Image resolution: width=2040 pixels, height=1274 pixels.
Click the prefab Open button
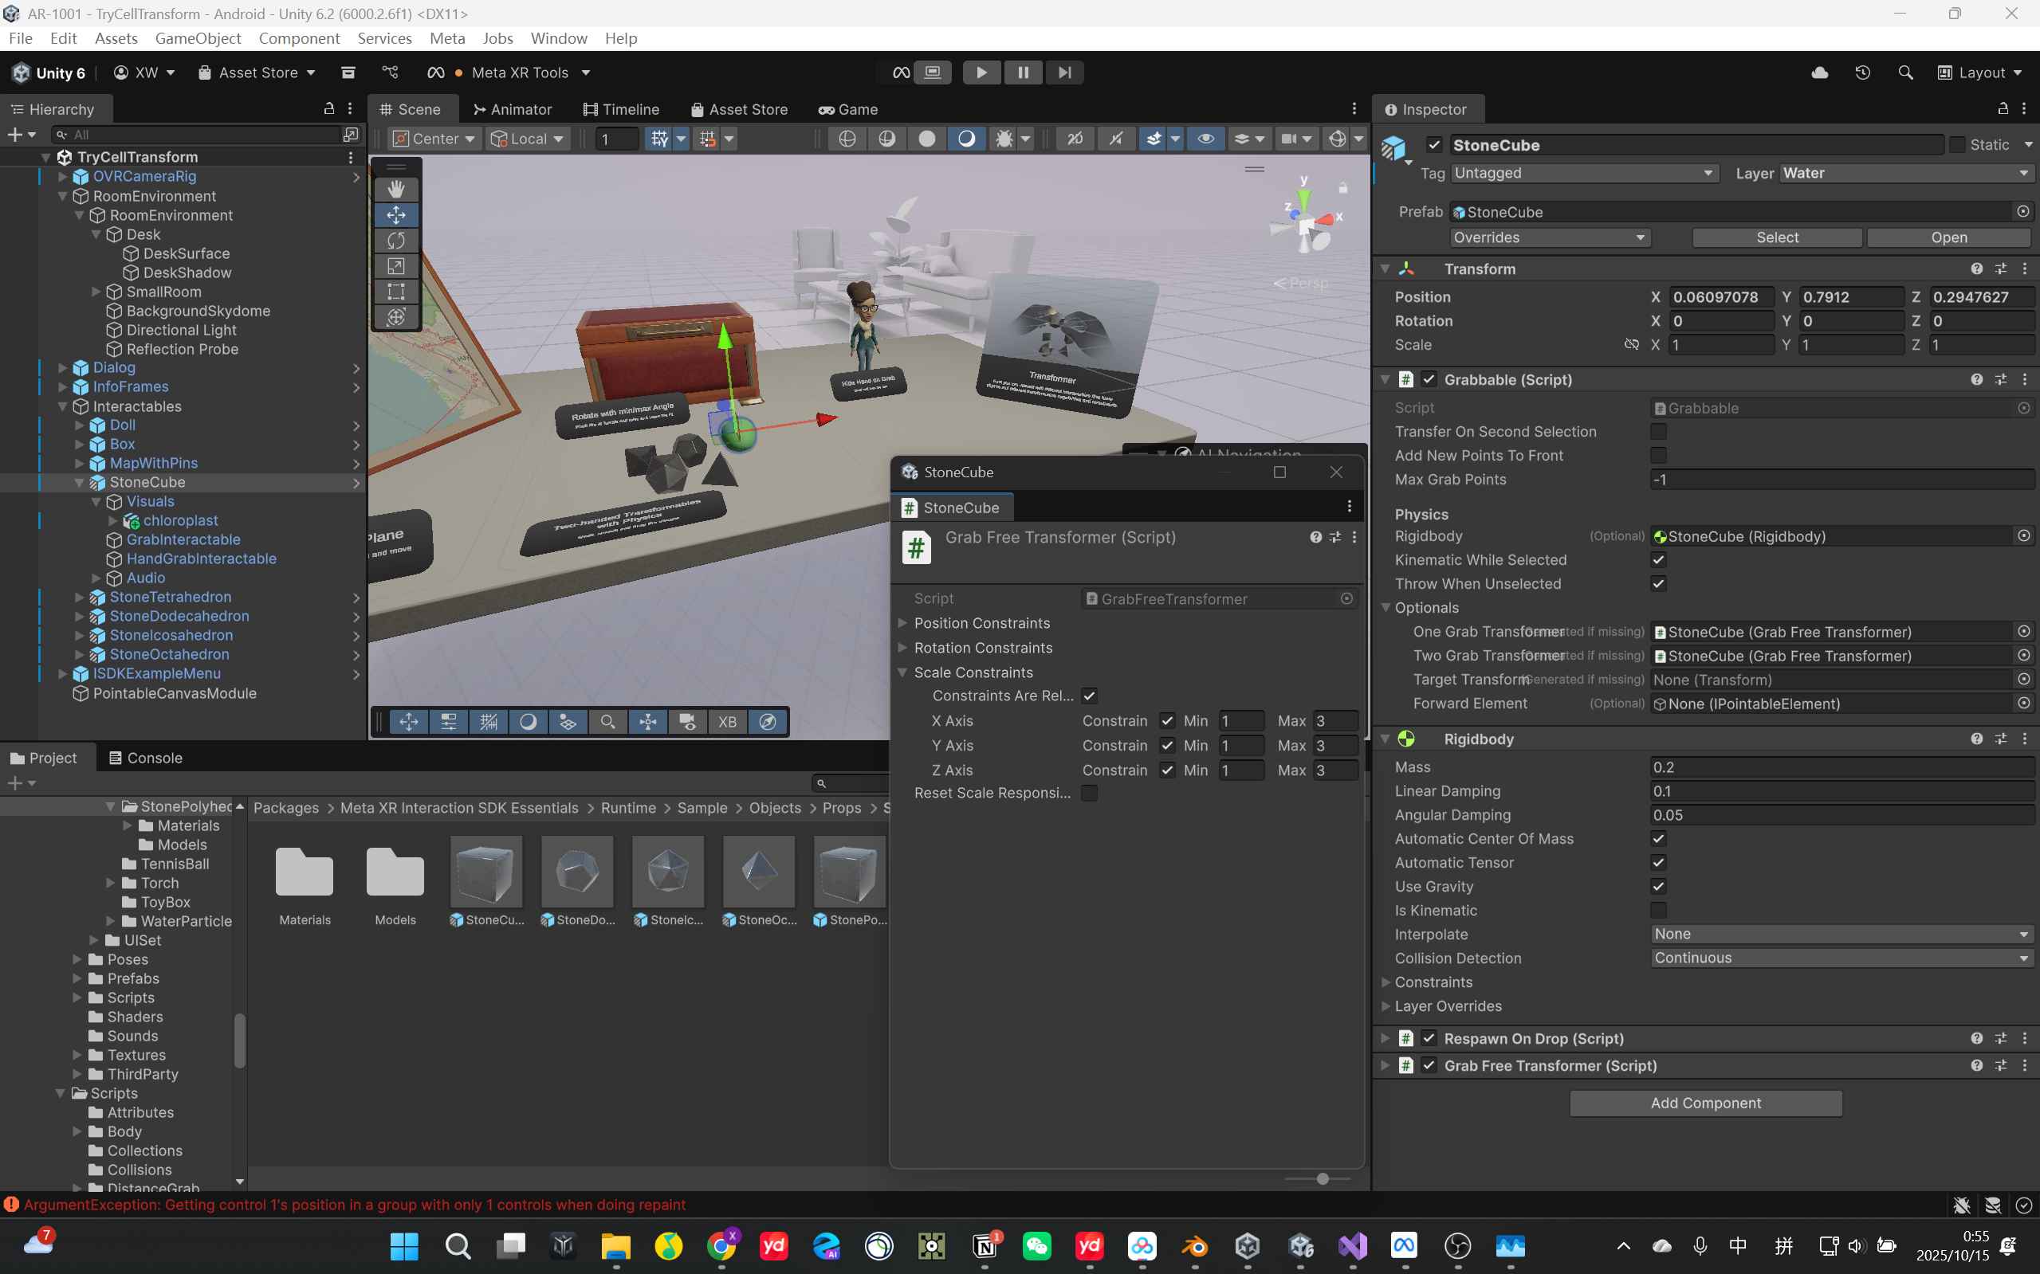coord(1948,237)
